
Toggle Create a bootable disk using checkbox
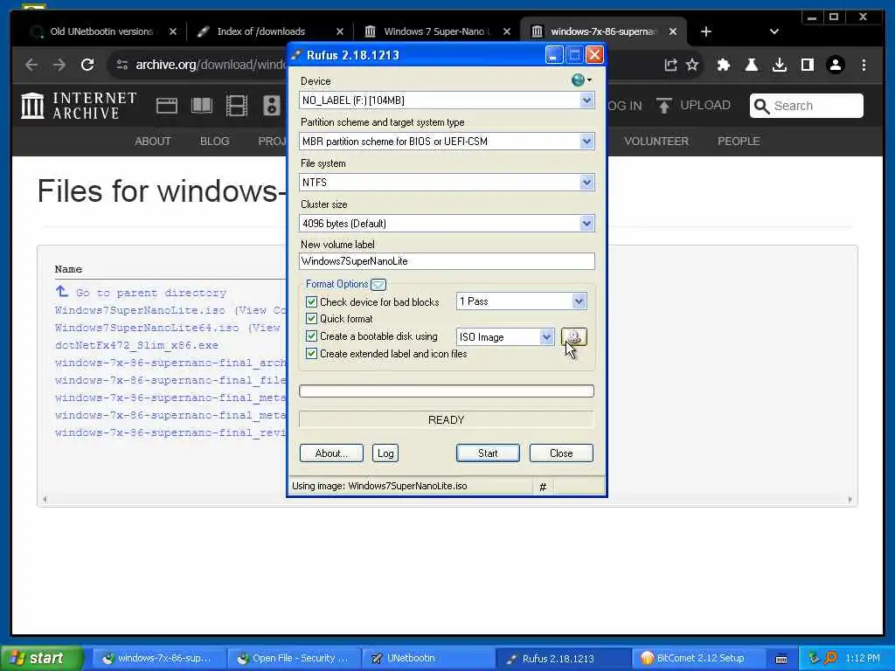coord(312,336)
